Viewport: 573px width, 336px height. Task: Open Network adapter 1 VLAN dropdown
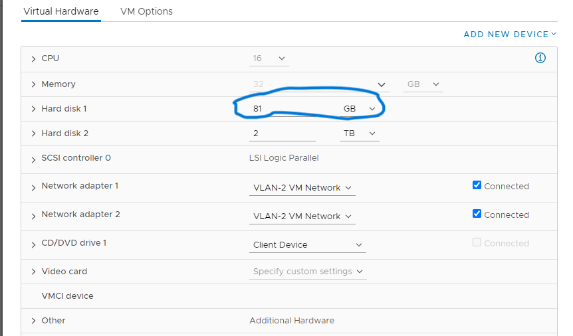302,188
